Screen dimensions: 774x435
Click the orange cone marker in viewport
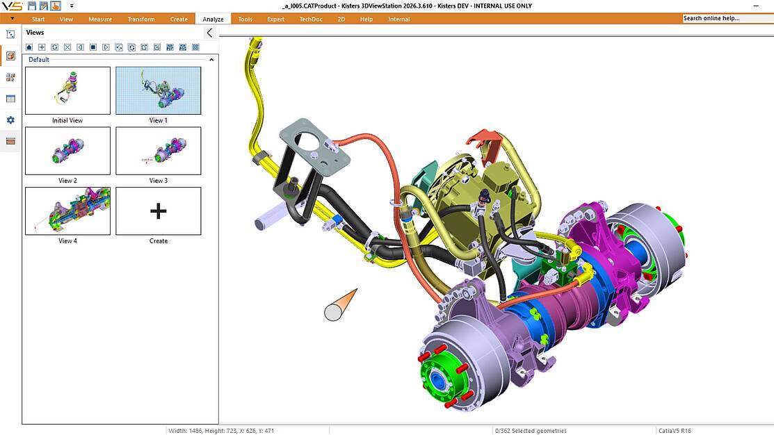point(341,305)
